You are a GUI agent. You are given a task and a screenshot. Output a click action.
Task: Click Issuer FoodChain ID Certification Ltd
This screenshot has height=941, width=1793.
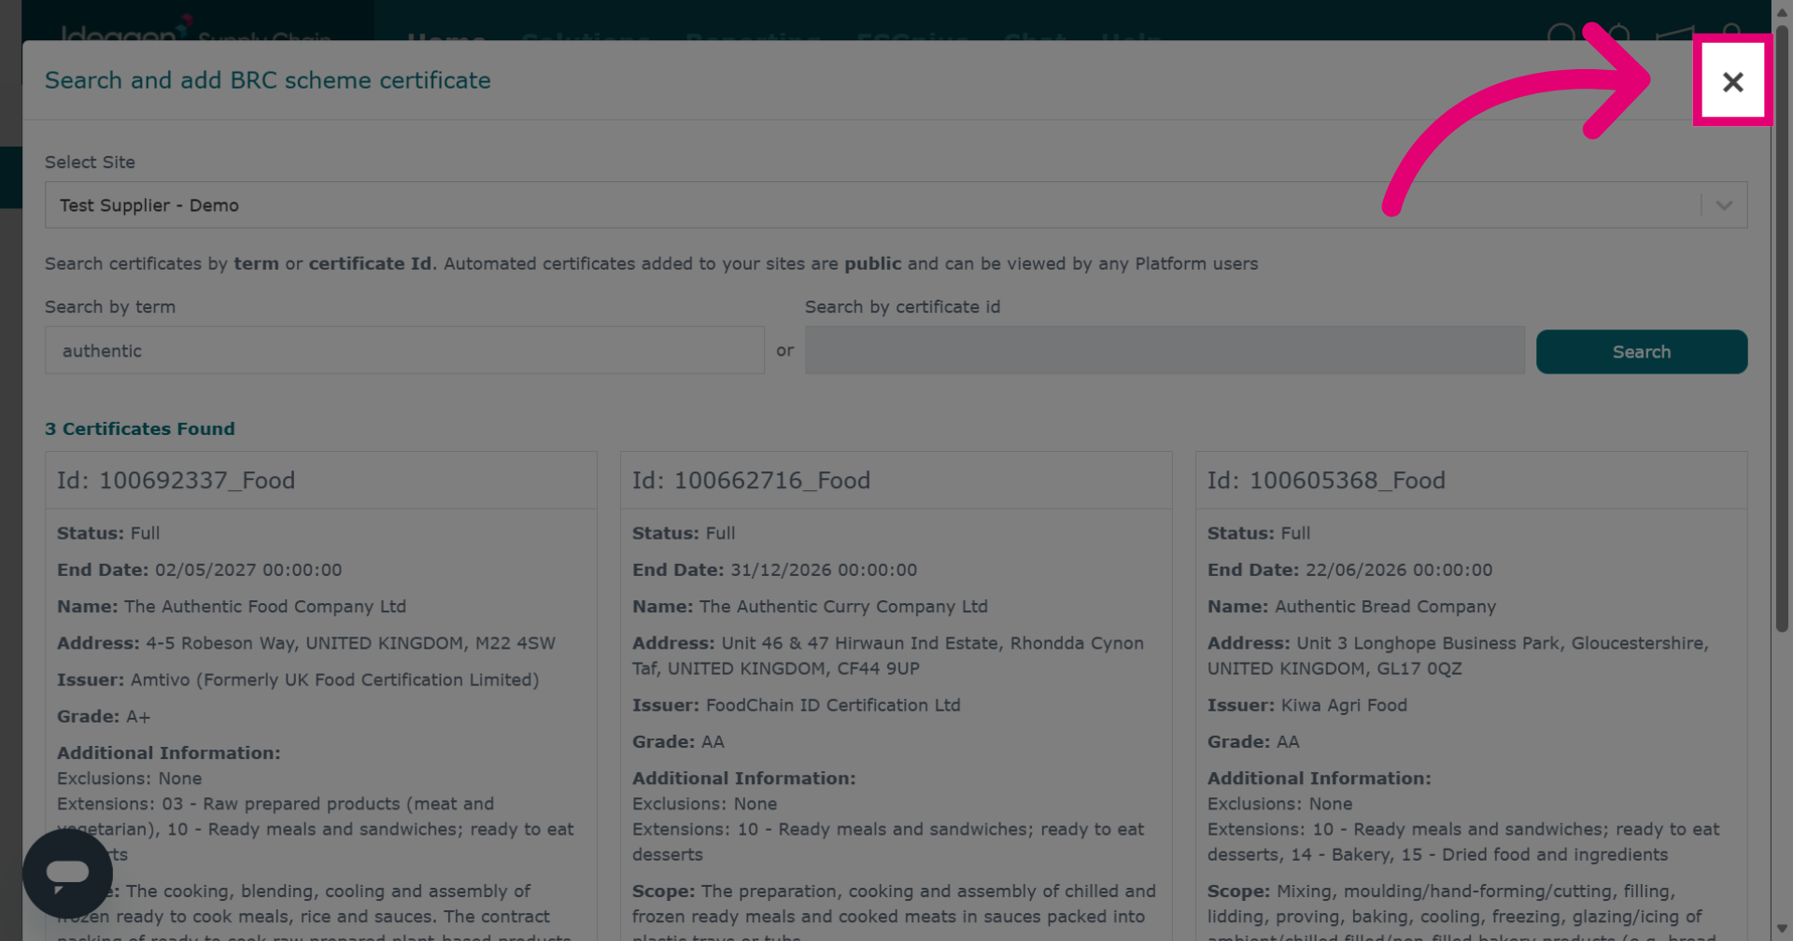point(796,706)
